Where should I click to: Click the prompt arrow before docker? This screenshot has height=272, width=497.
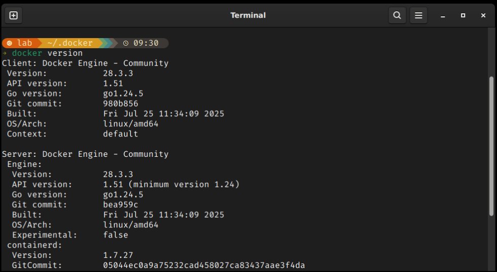tap(5, 53)
